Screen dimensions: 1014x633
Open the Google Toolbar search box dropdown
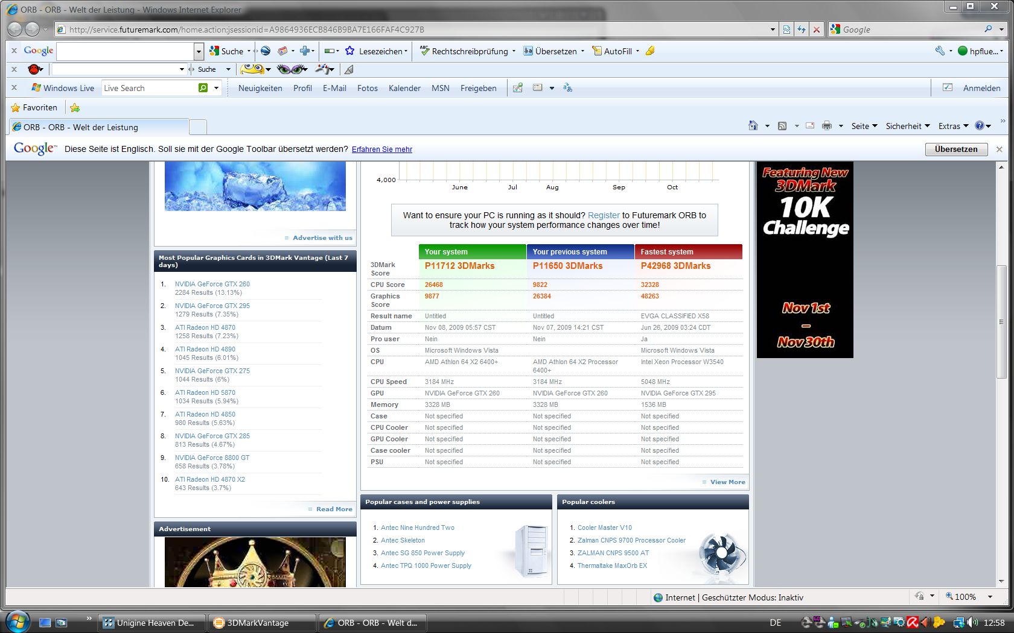[199, 51]
